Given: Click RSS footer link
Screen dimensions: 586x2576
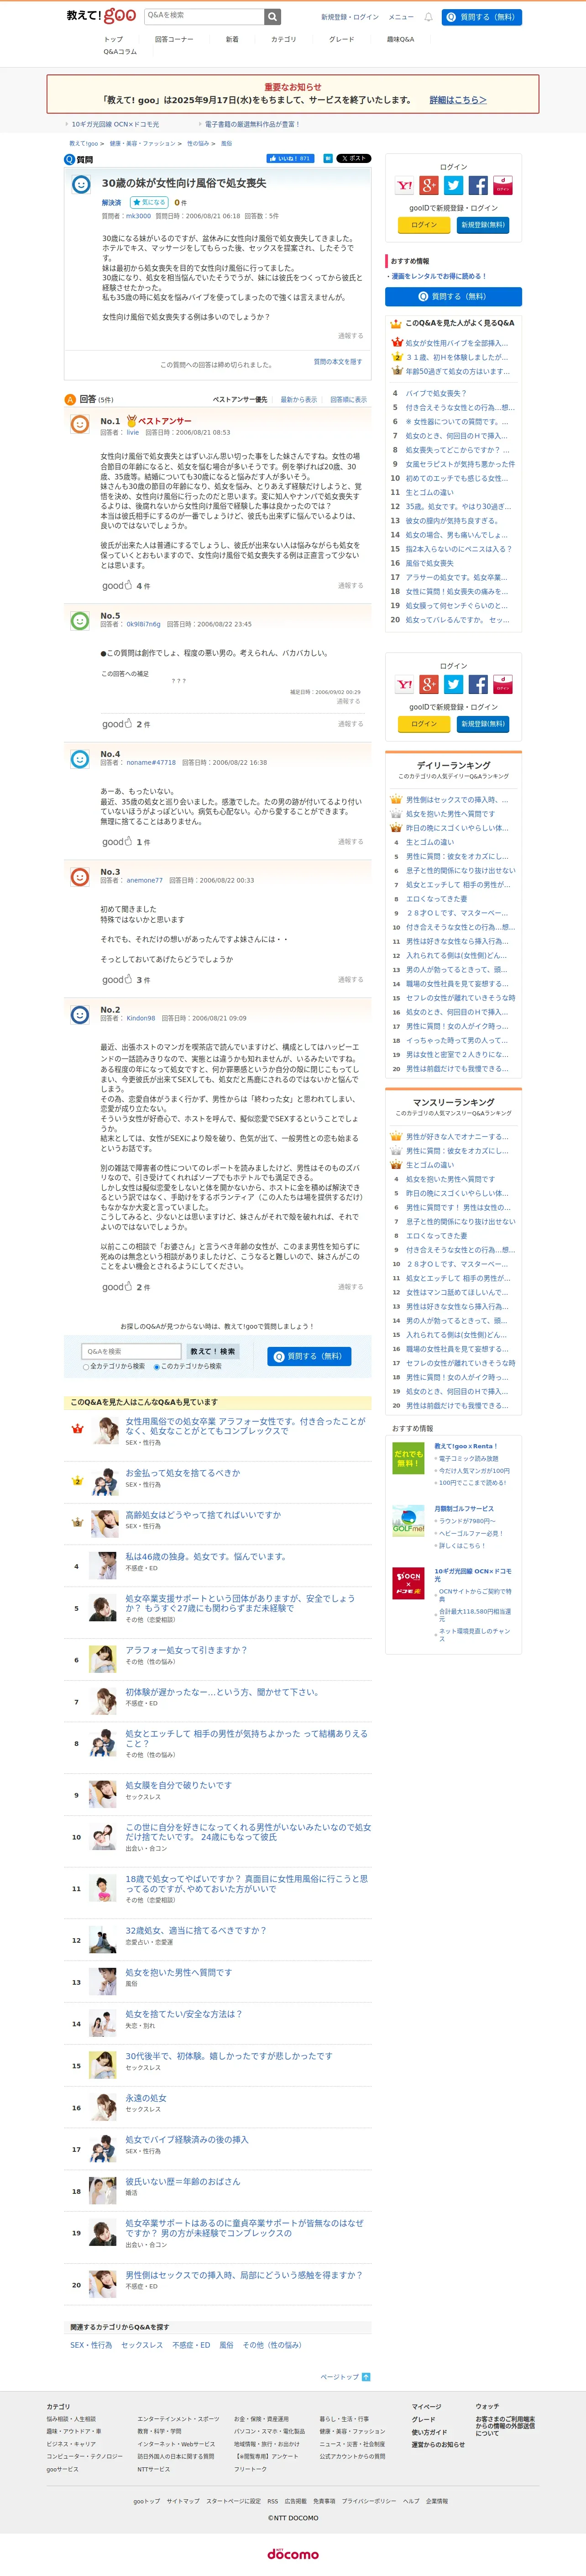Looking at the screenshot, I should [x=272, y=2500].
